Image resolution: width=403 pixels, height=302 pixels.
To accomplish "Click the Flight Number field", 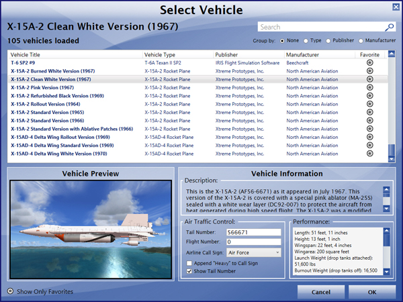I will coord(254,242).
